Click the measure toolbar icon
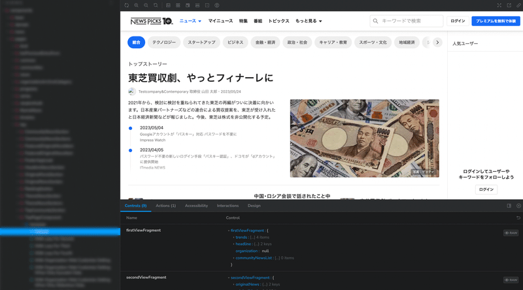Image resolution: width=523 pixels, height=290 pixels. tap(197, 5)
